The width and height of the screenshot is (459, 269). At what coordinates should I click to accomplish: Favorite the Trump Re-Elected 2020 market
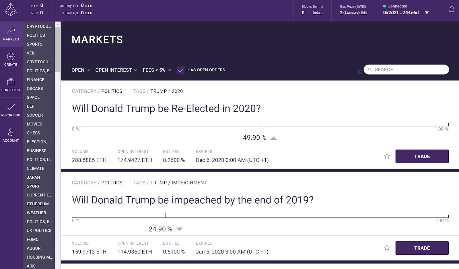click(x=387, y=156)
